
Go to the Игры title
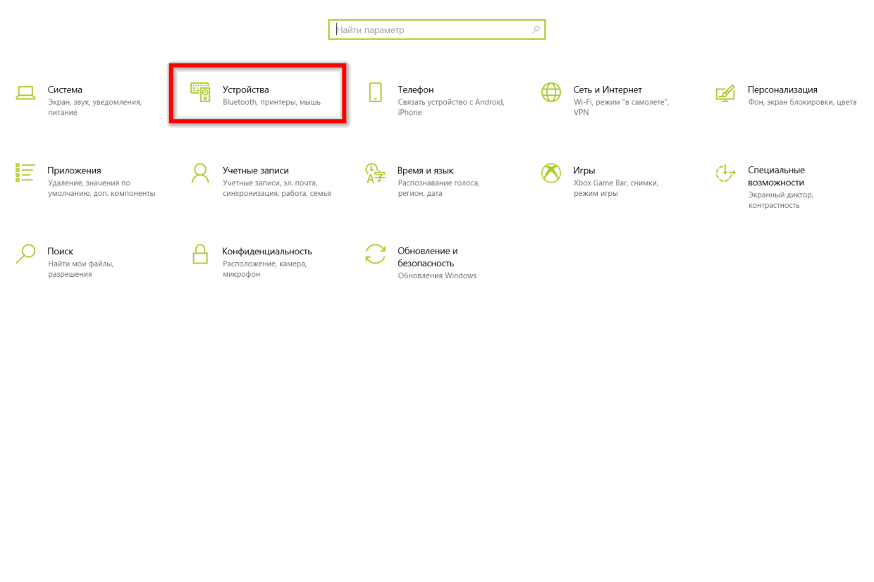584,171
